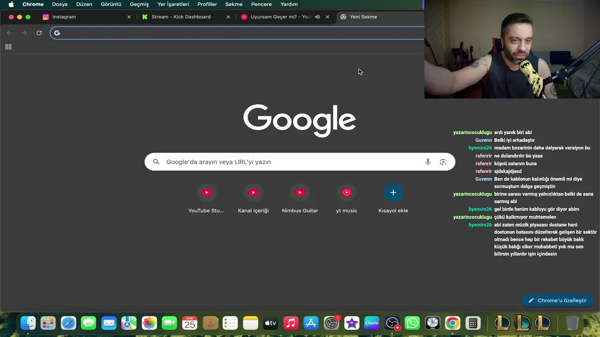Open Trash from the dock
The image size is (600, 337).
572,323
